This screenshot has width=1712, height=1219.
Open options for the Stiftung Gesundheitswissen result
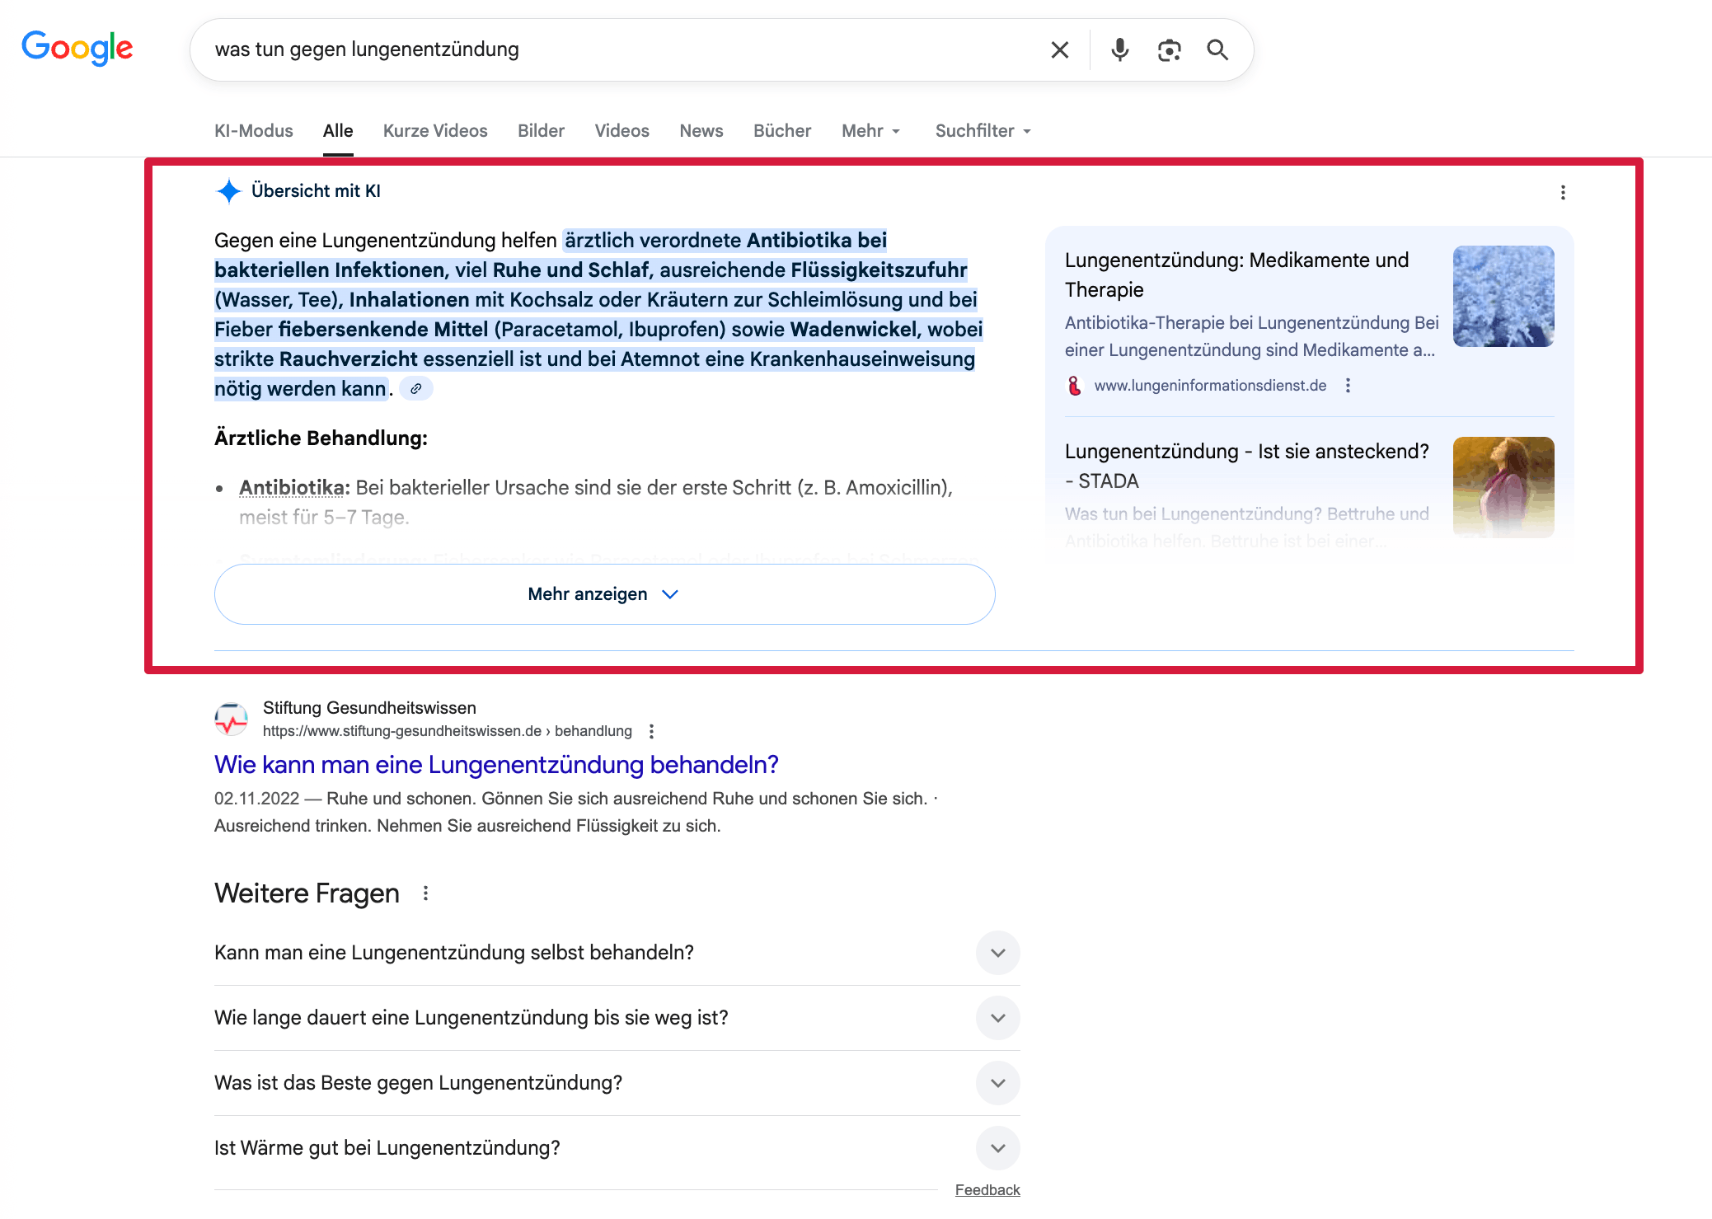pyautogui.click(x=651, y=730)
